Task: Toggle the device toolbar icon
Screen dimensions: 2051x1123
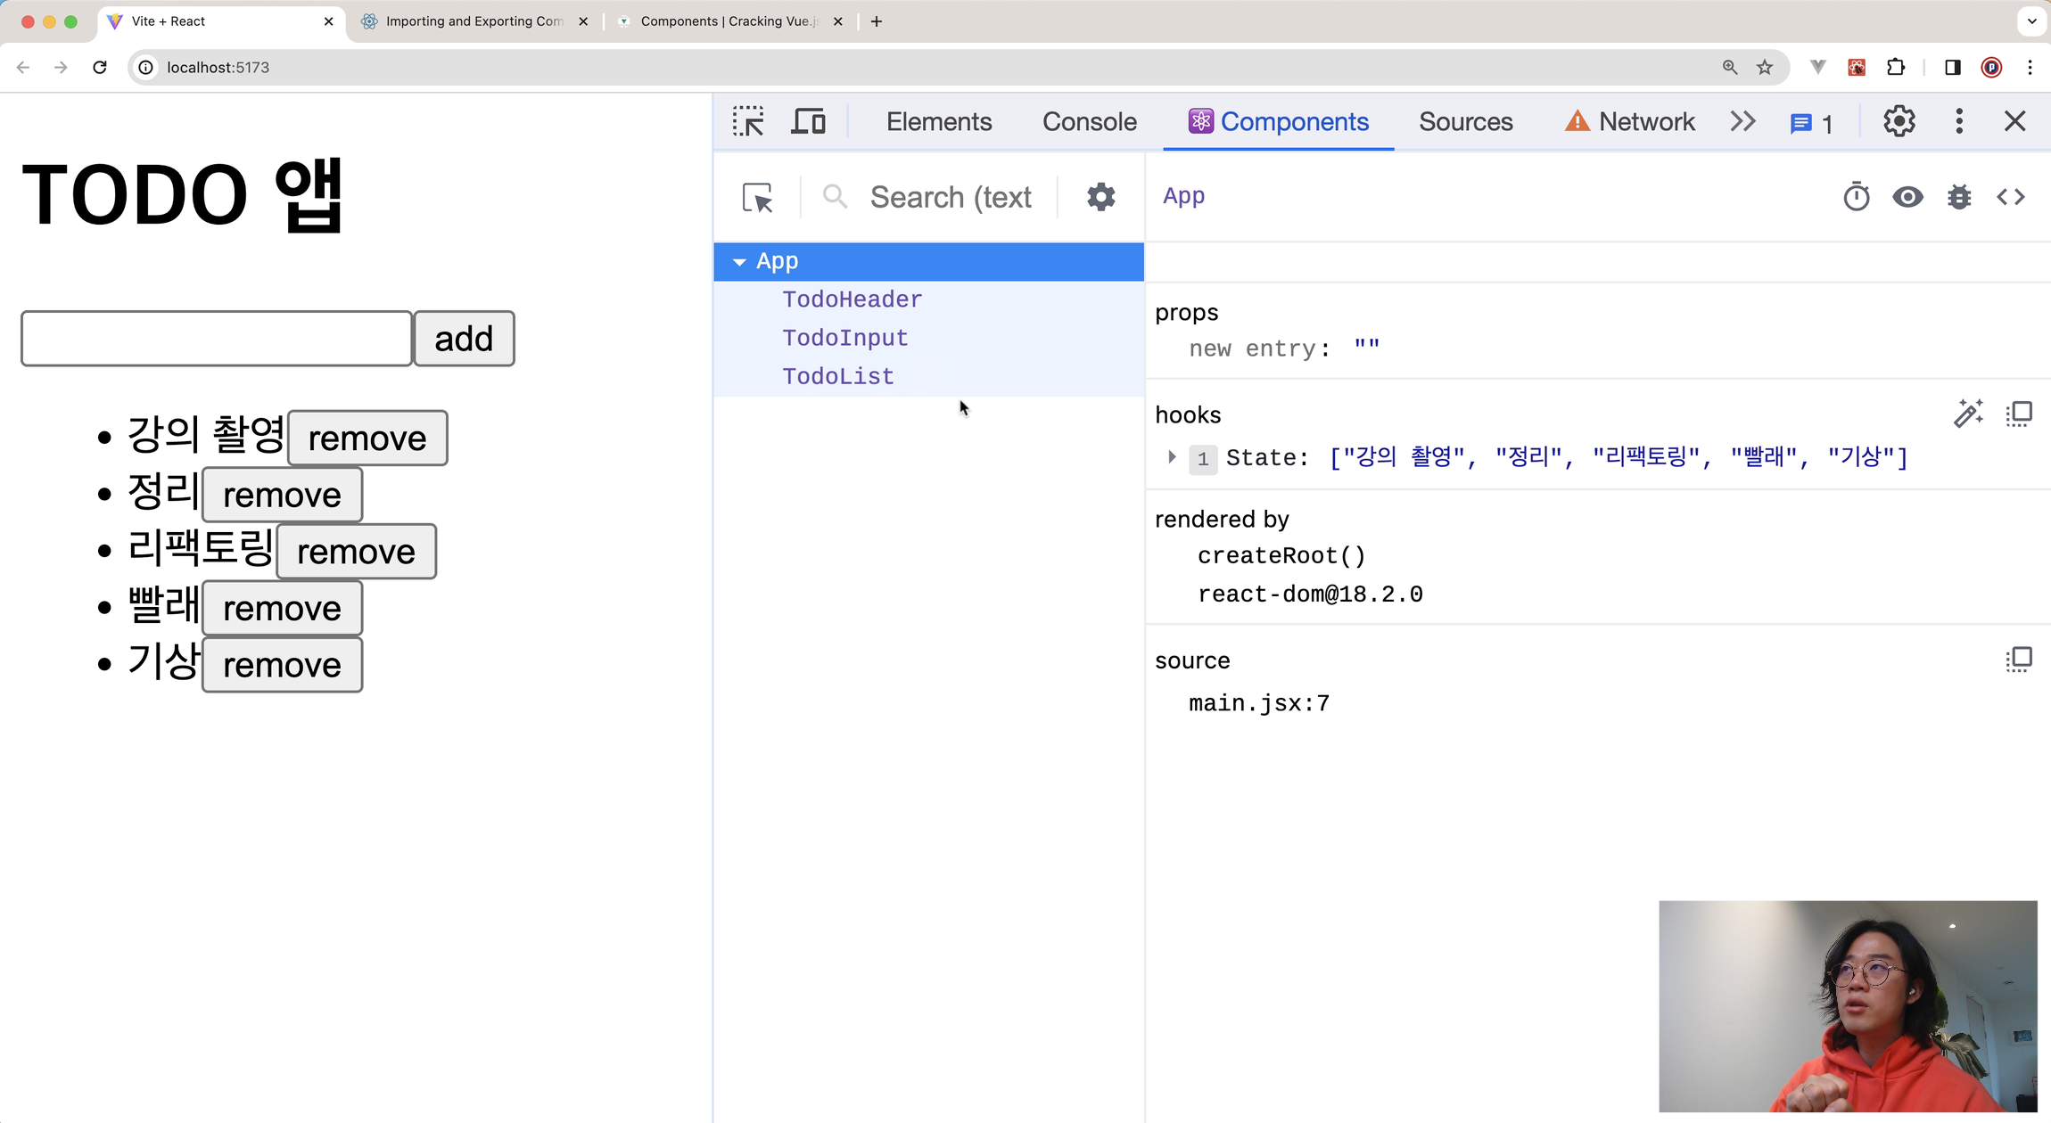Action: [808, 121]
